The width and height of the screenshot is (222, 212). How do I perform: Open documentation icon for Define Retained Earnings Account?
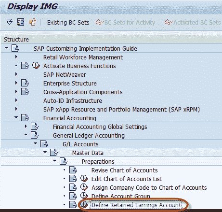73,205
